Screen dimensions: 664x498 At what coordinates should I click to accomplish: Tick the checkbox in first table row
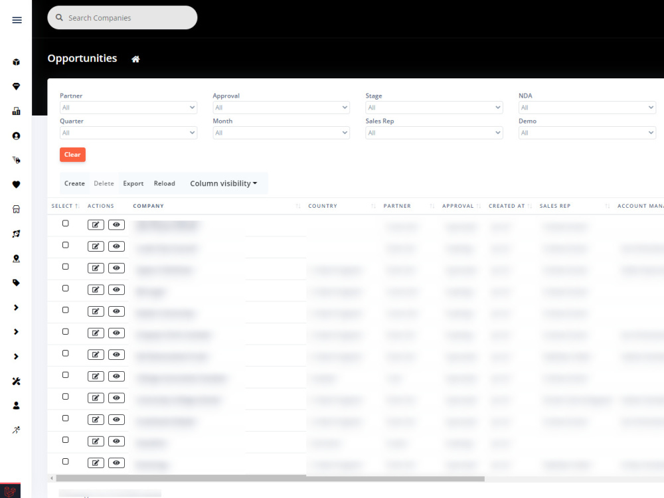tap(65, 223)
